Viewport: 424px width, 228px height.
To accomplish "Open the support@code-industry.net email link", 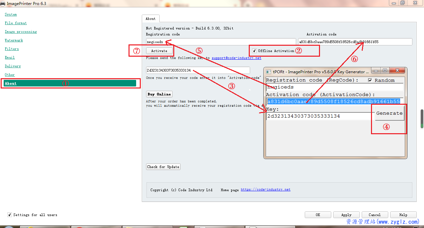I will point(237,58).
